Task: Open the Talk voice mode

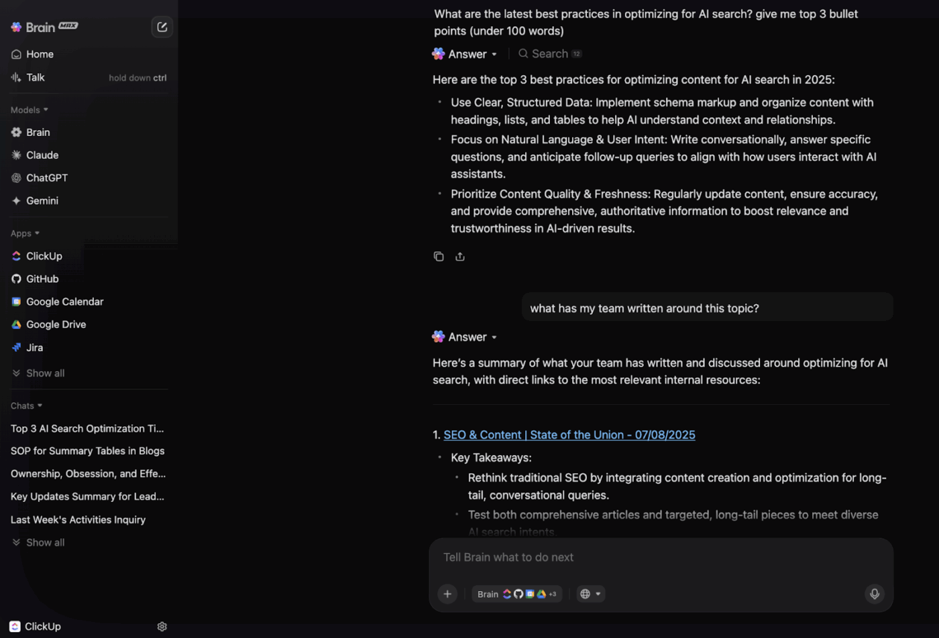Action: [x=35, y=78]
